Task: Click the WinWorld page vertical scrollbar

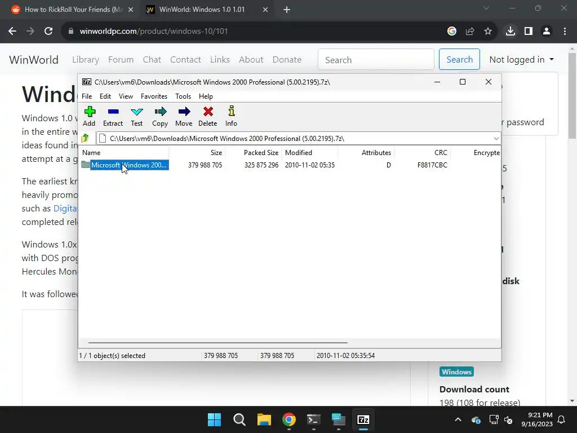Action: coord(572,96)
